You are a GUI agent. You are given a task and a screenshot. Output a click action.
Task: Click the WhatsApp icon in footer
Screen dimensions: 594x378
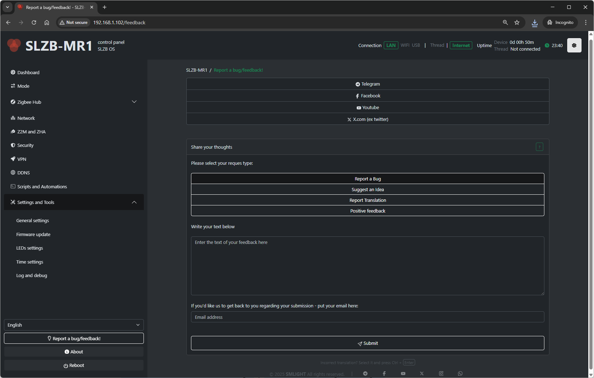(x=460, y=373)
